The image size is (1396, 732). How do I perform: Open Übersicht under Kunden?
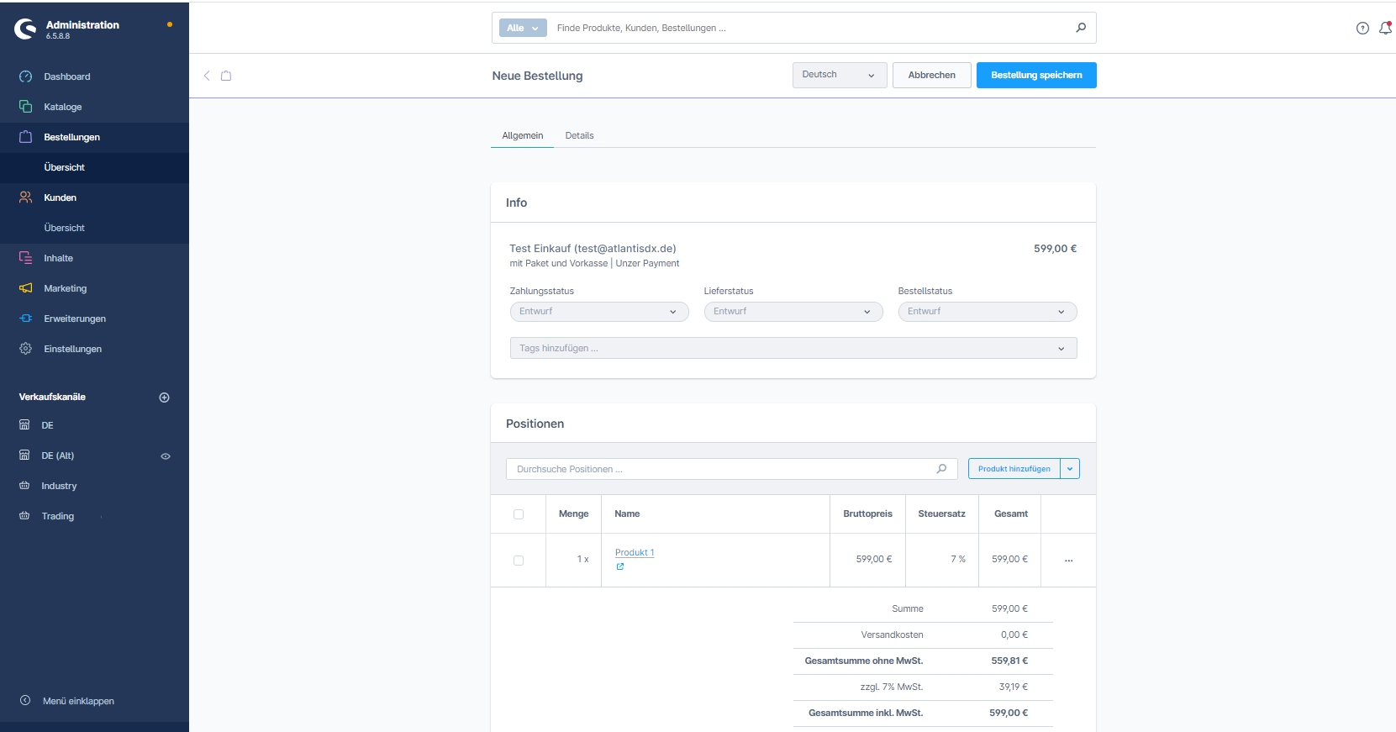(x=65, y=228)
